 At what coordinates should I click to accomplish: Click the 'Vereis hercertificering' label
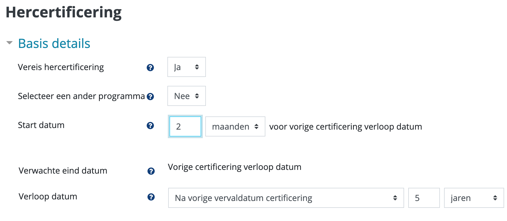pos(61,67)
